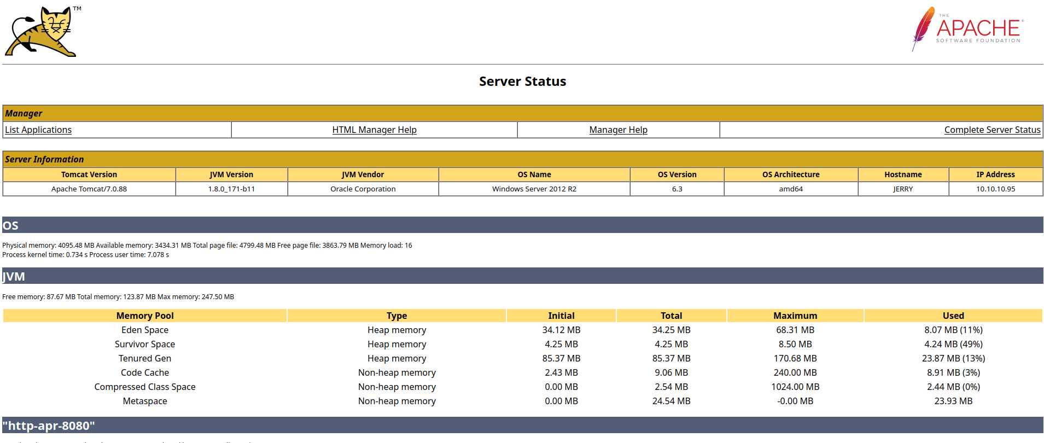Image resolution: width=1044 pixels, height=443 pixels.
Task: Click the JVM Version value 1.8.0_171-b11
Action: (x=231, y=189)
